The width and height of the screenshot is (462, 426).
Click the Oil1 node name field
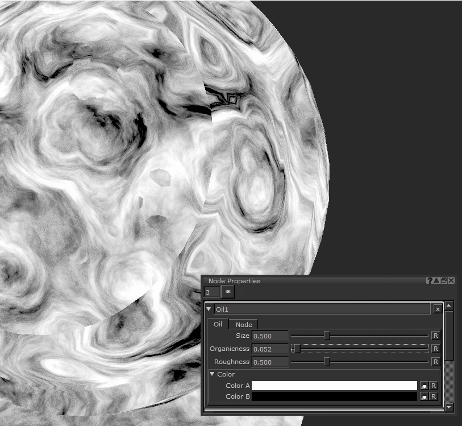322,309
